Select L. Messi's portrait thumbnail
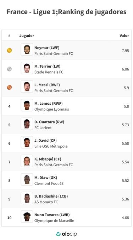133x240 pixels. point(27,87)
